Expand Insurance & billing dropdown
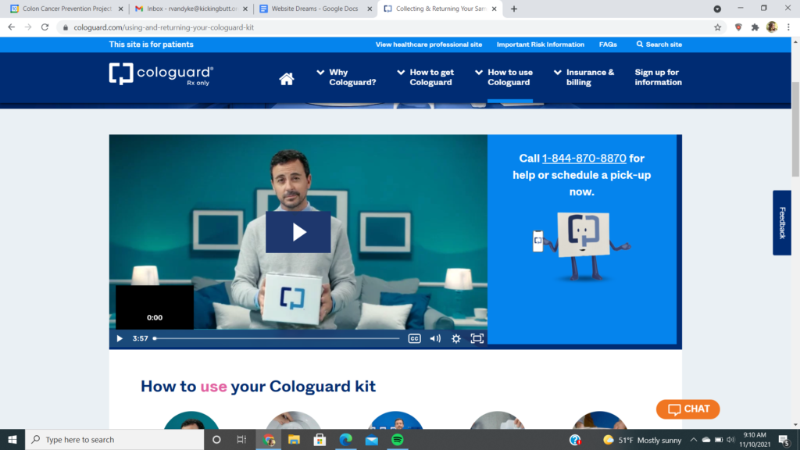The width and height of the screenshot is (800, 450). [x=584, y=77]
